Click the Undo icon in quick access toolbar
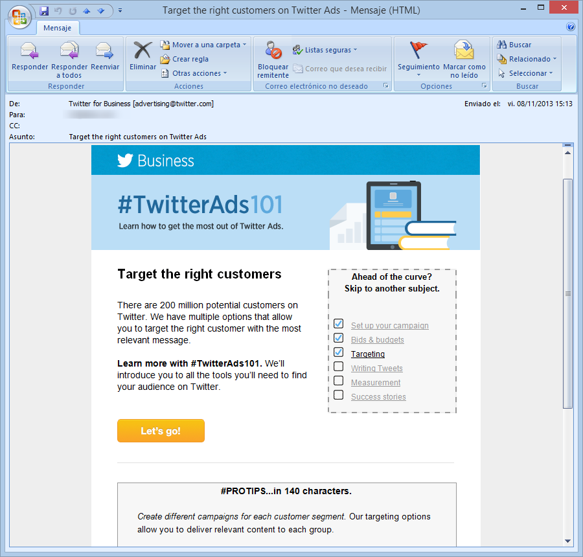The image size is (583, 557). pyautogui.click(x=58, y=11)
